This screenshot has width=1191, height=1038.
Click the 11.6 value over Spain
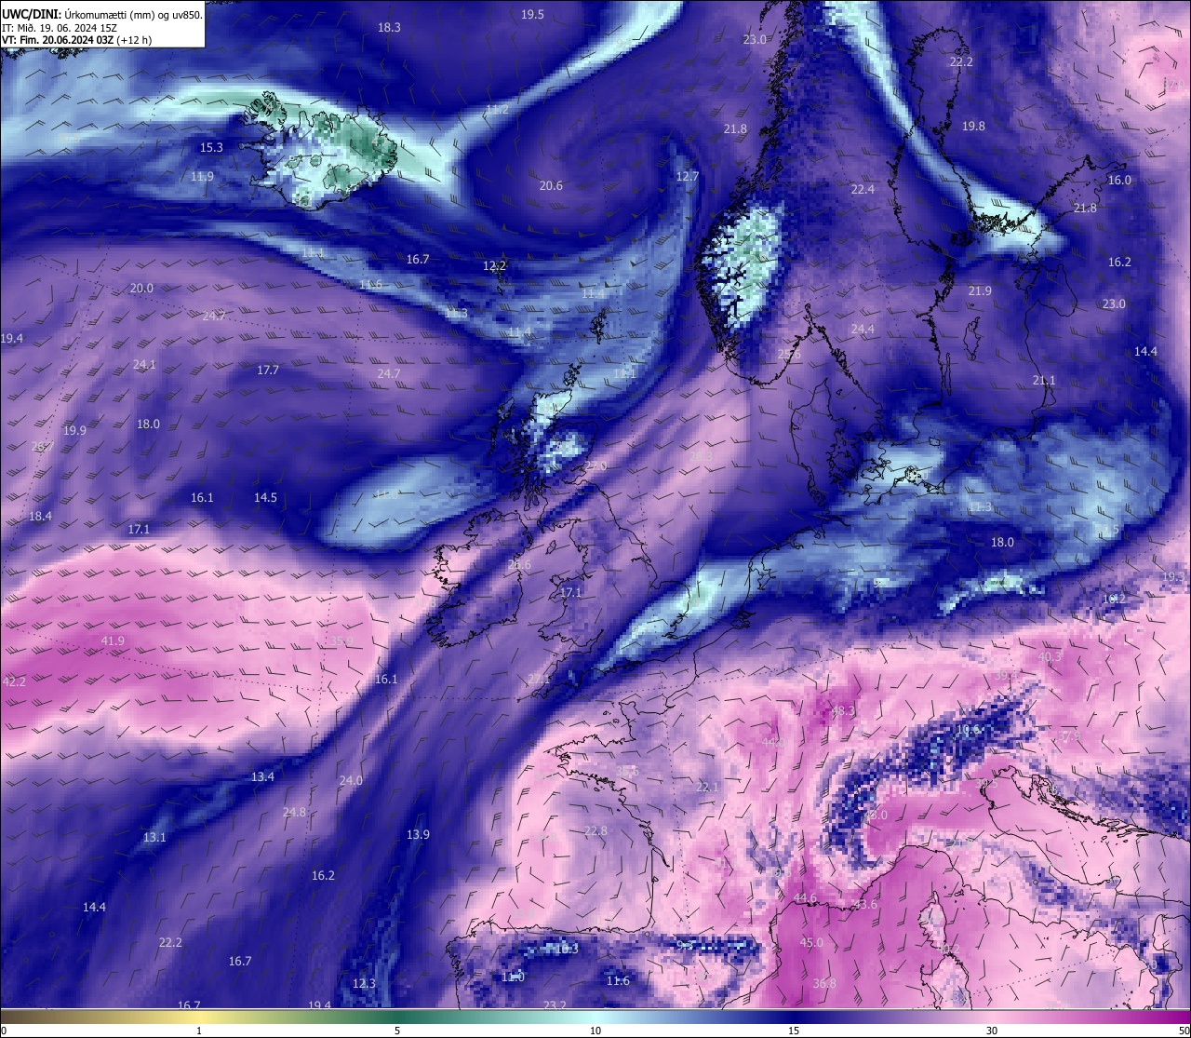[618, 981]
